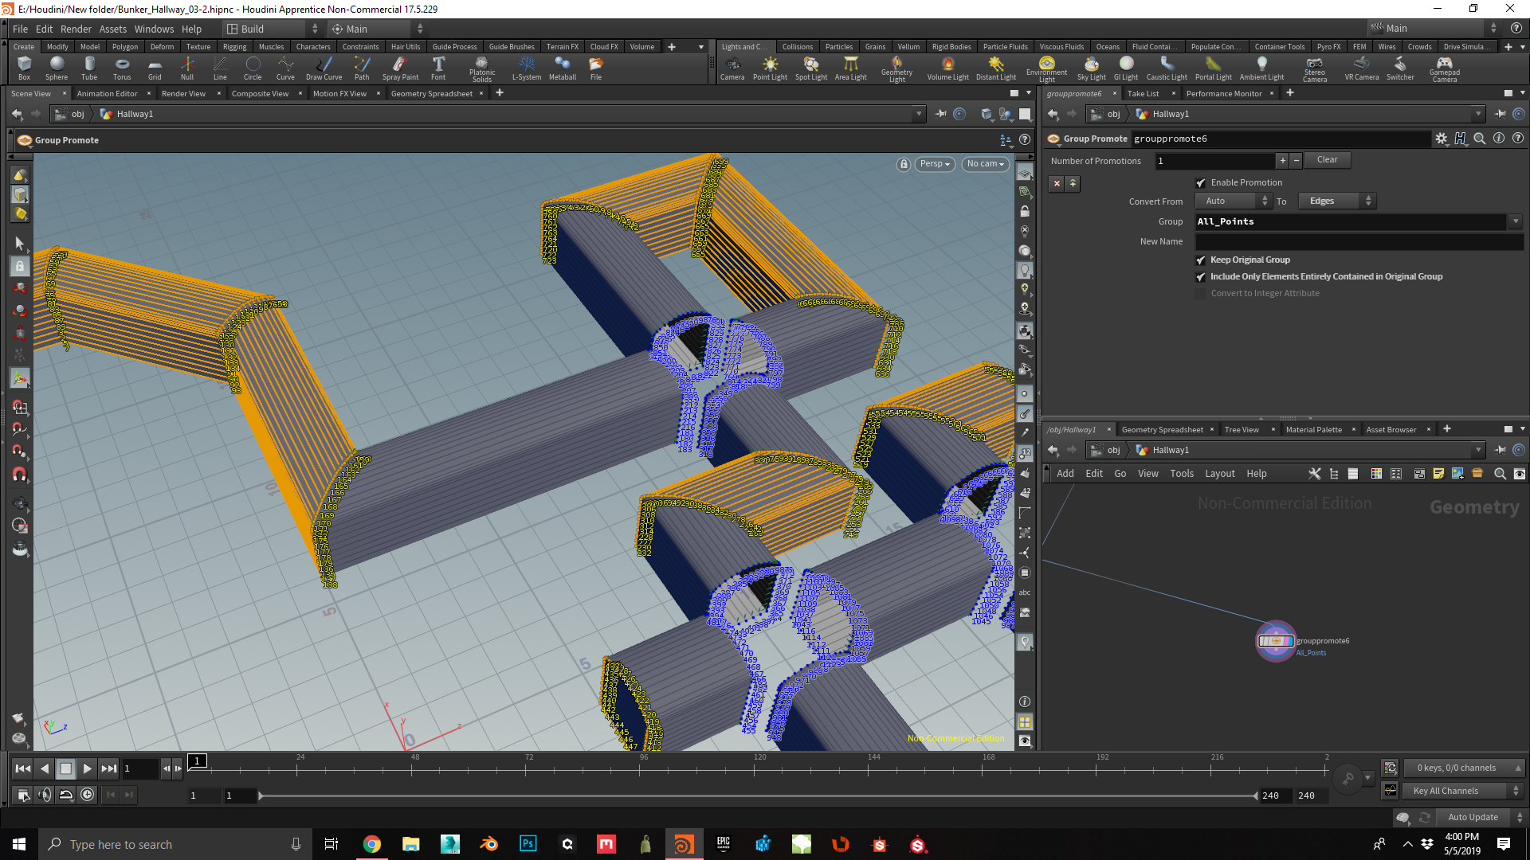Open the Build desktop dropdown
This screenshot has width=1530, height=860.
272,29
